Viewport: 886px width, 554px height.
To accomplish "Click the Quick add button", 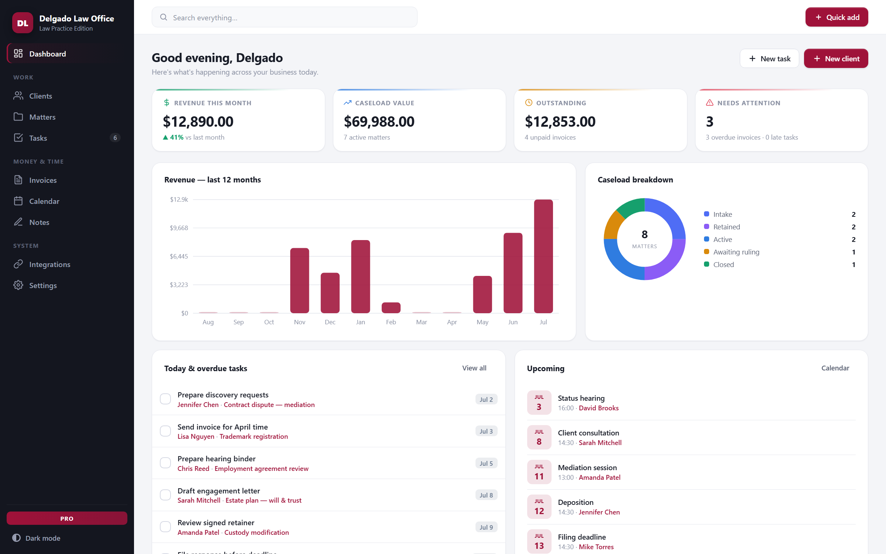I will coord(837,17).
